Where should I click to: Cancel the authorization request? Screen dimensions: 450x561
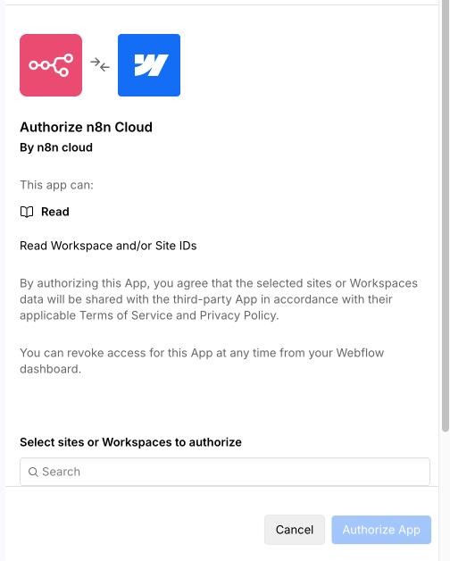pos(295,530)
